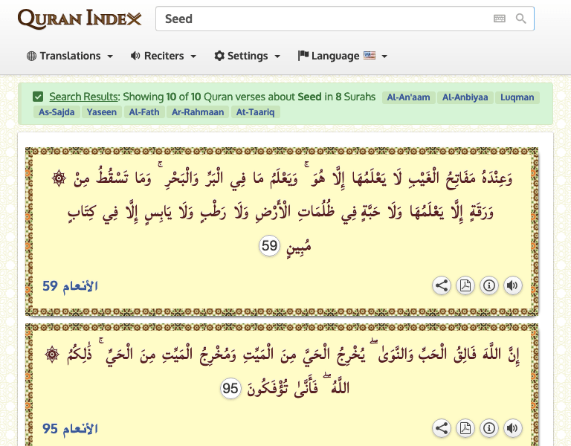
Task: Jump to Luqman surah tag
Action: (517, 97)
